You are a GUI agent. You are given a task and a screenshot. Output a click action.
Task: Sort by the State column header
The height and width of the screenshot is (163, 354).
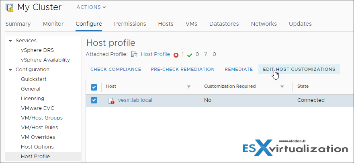[x=303, y=86]
